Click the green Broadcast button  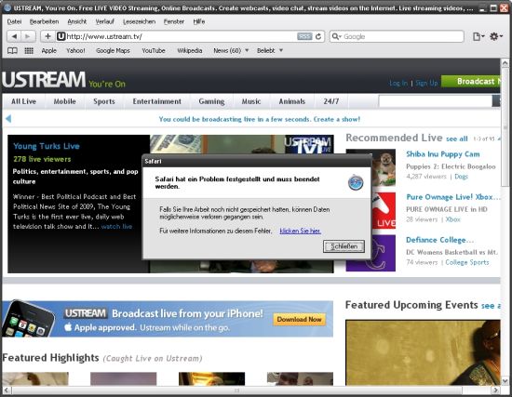[x=471, y=81]
